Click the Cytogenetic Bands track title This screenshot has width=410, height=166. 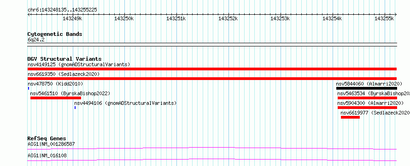pyautogui.click(x=55, y=34)
